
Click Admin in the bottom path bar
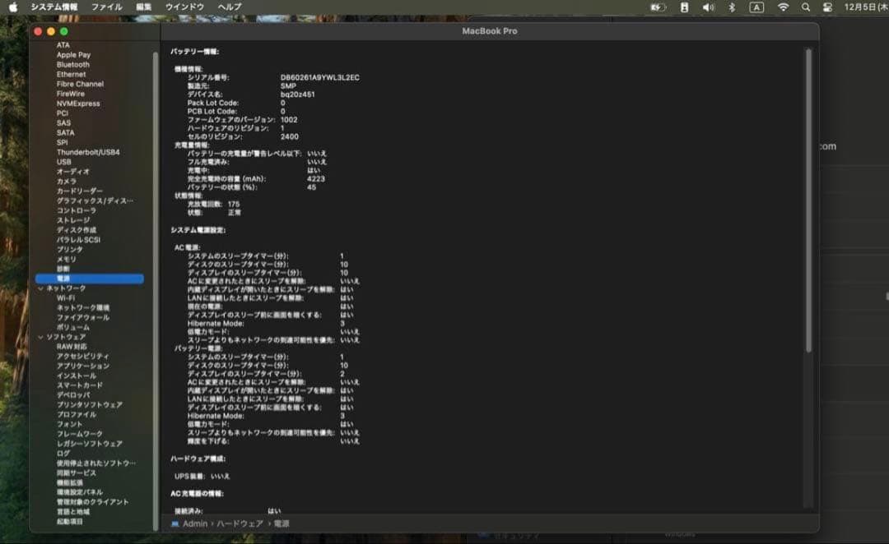pos(195,523)
